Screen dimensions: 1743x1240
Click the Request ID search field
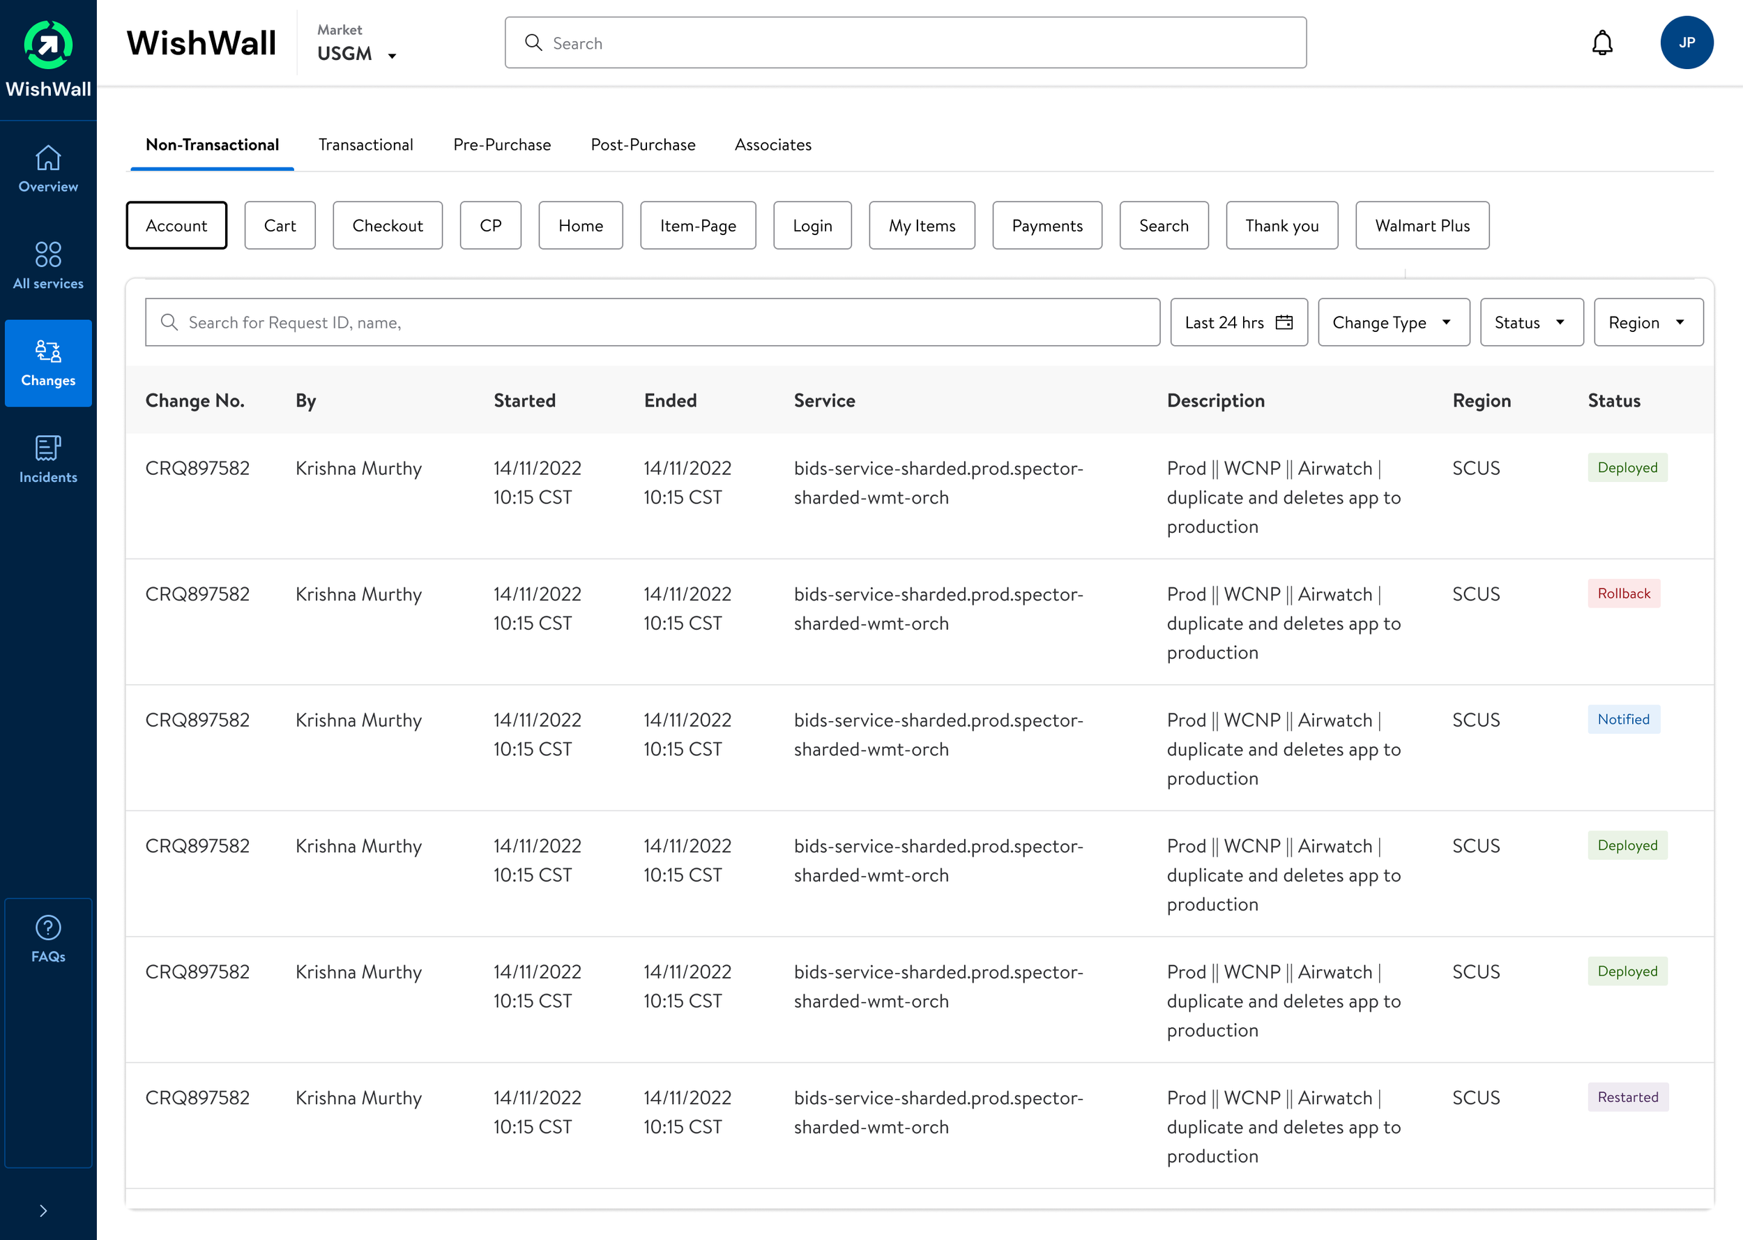click(x=652, y=322)
